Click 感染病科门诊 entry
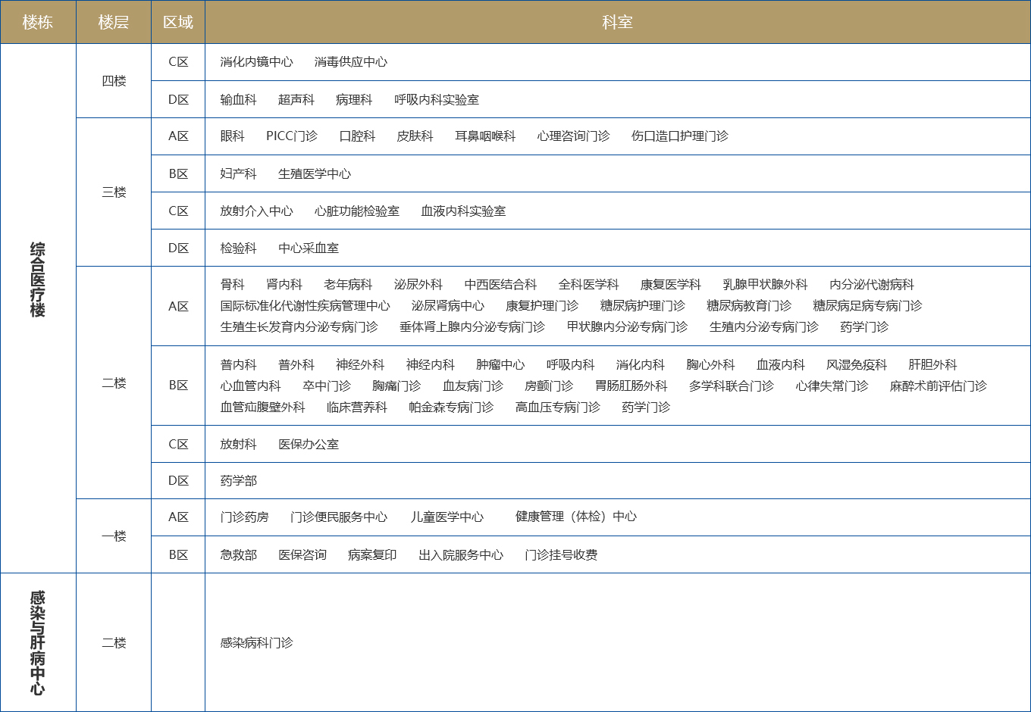 click(256, 643)
